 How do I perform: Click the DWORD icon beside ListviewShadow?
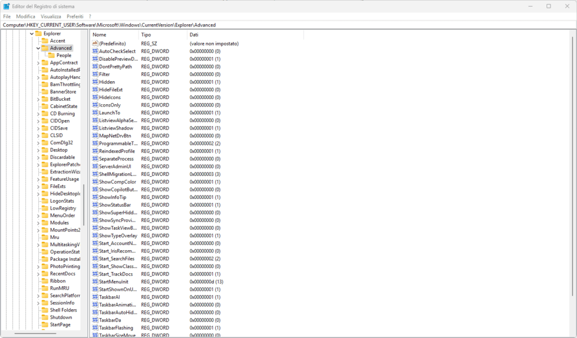coord(95,128)
